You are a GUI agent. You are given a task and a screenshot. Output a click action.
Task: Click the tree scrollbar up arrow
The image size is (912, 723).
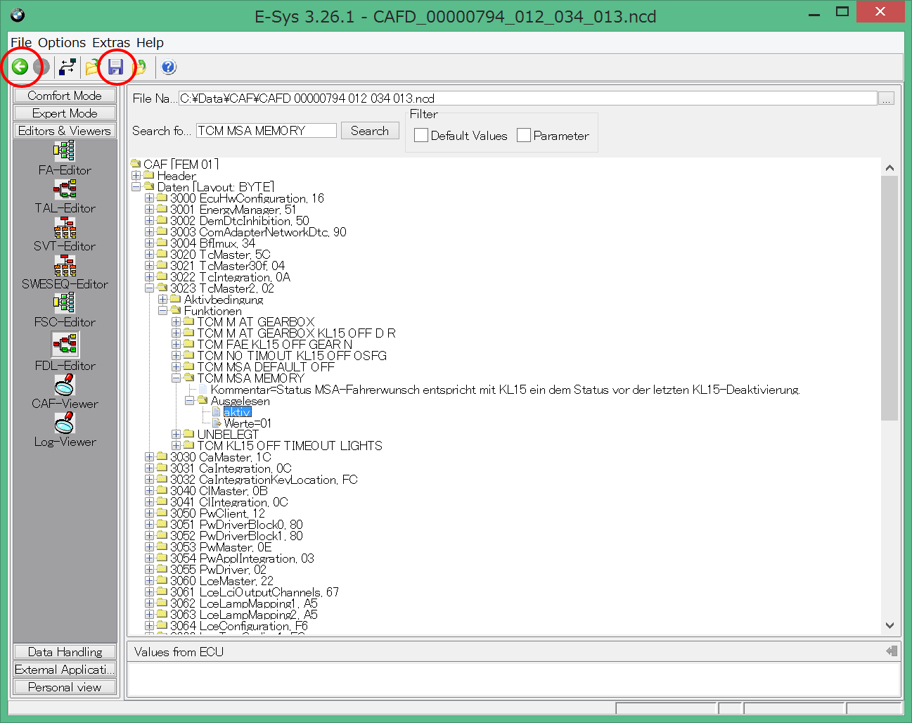pyautogui.click(x=889, y=167)
